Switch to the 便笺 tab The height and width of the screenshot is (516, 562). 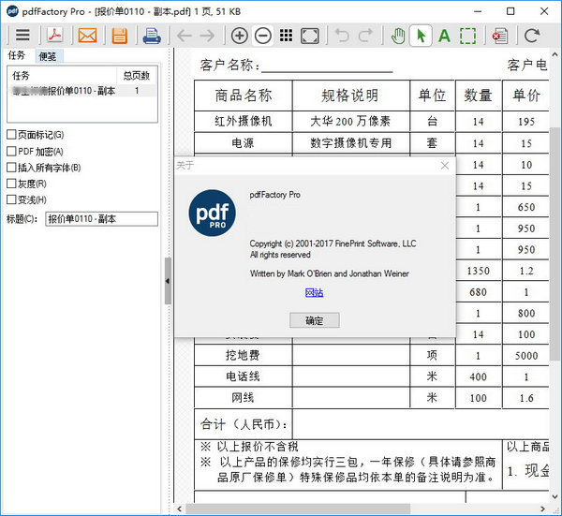pos(47,56)
